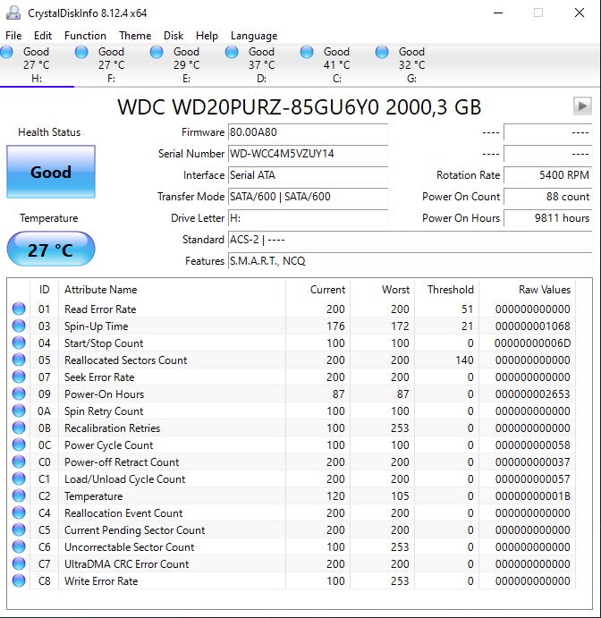Click the Serial Number field

click(x=309, y=153)
